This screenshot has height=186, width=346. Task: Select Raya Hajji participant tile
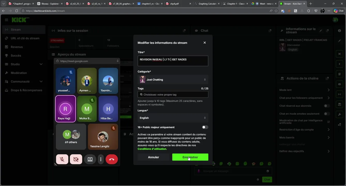(x=65, y=109)
